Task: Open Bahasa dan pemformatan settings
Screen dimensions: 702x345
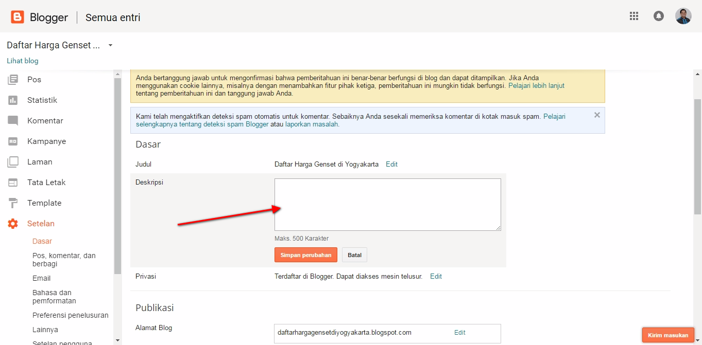Action: click(54, 297)
